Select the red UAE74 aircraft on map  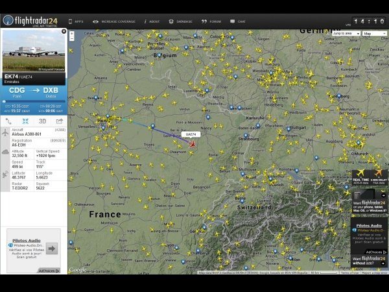tap(192, 144)
